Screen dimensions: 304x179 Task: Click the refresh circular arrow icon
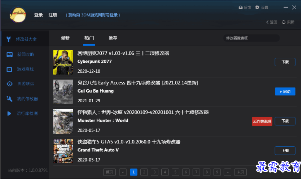pos(284,22)
